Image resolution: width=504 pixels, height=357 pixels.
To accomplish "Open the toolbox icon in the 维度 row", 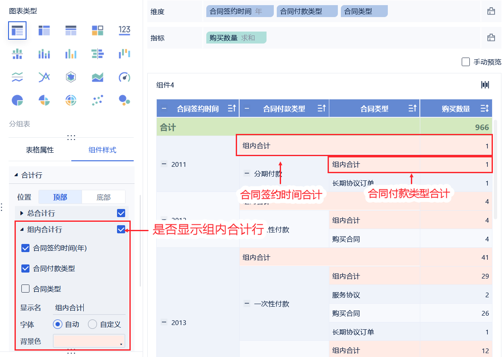I will (491, 11).
